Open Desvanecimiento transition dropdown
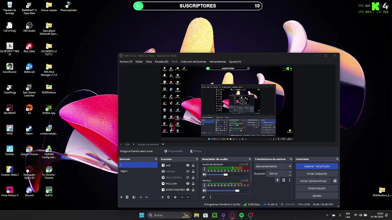392x220 pixels. [273, 167]
